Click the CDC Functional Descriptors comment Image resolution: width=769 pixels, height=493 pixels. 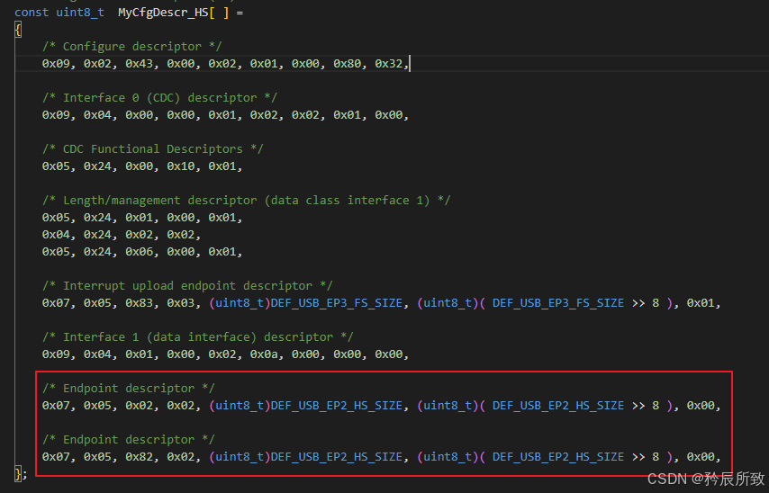152,149
